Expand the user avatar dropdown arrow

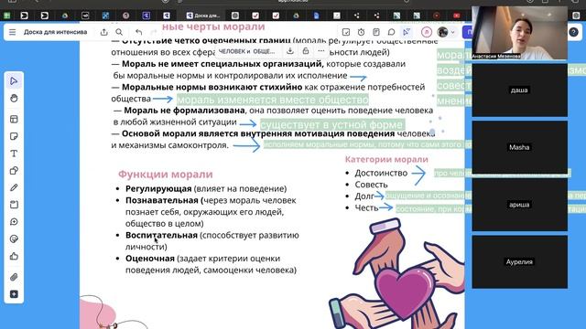click(x=452, y=33)
